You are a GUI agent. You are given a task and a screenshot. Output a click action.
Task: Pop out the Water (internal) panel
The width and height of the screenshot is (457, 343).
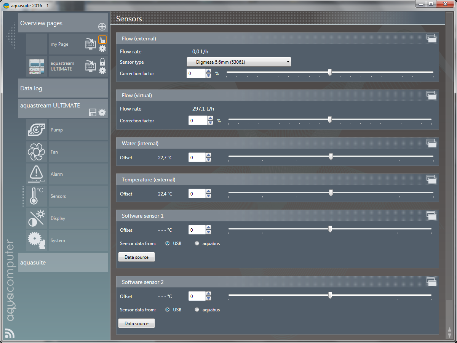click(431, 143)
